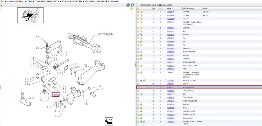Click the return arrow icon below the diagram
Screen dimensions: 262x126
click(x=109, y=121)
